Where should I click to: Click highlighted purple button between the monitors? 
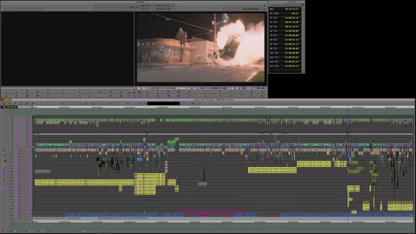(x=129, y=96)
